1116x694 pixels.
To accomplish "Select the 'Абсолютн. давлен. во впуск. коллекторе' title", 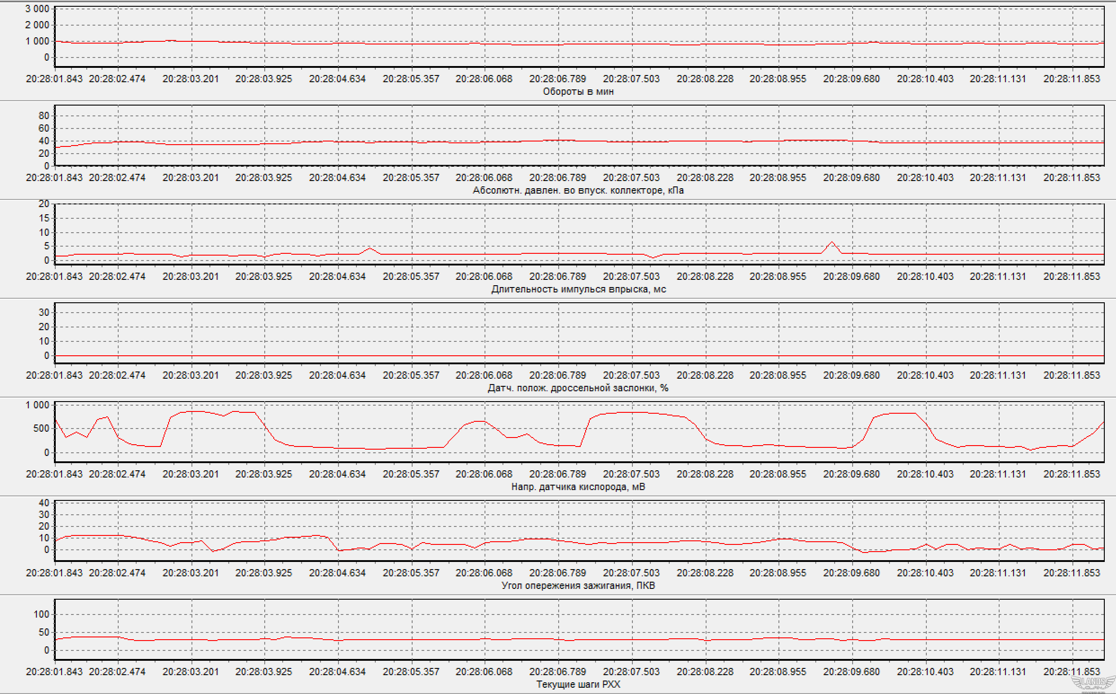I will 578,190.
